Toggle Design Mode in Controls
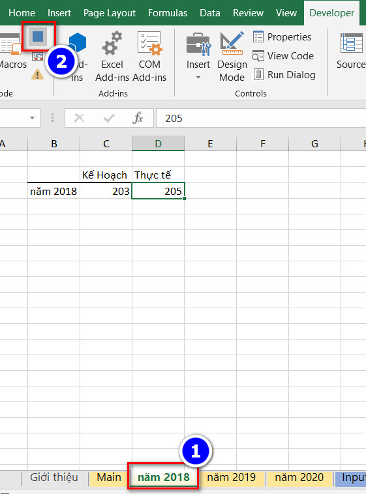The height and width of the screenshot is (494, 366). click(232, 57)
